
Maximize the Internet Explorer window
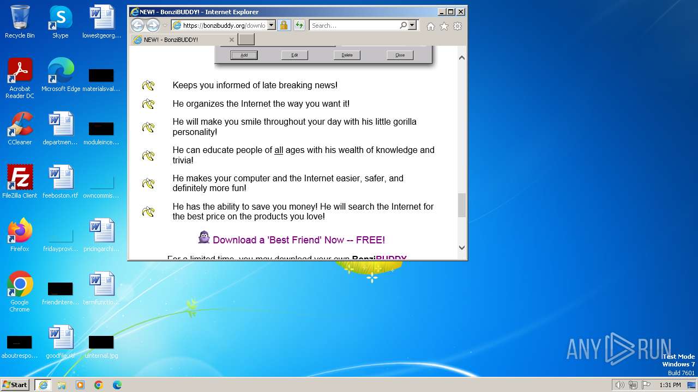pyautogui.click(x=450, y=11)
